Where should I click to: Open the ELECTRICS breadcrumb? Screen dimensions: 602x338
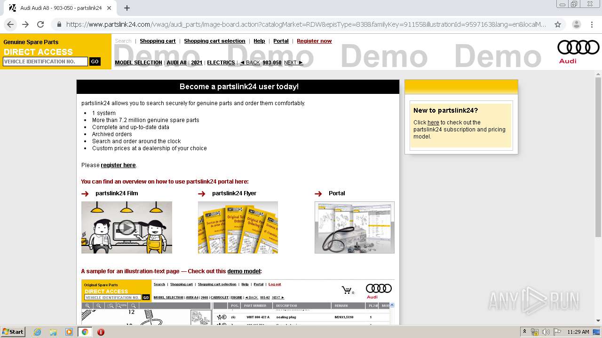coord(221,62)
